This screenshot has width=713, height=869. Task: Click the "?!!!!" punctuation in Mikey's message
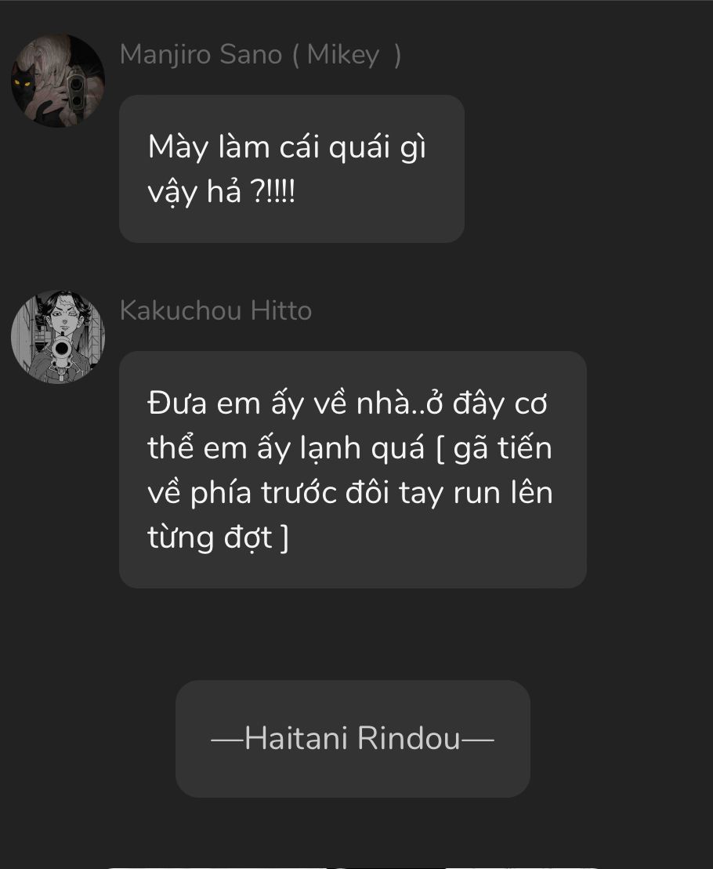pos(273,192)
